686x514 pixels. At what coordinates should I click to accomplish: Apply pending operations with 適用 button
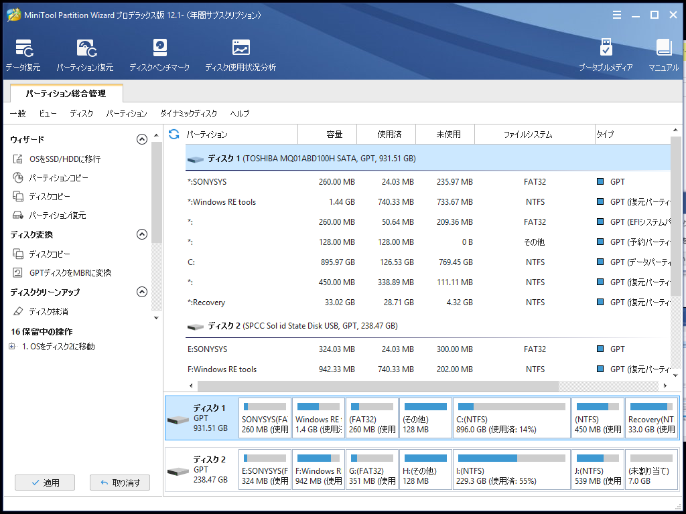(45, 483)
